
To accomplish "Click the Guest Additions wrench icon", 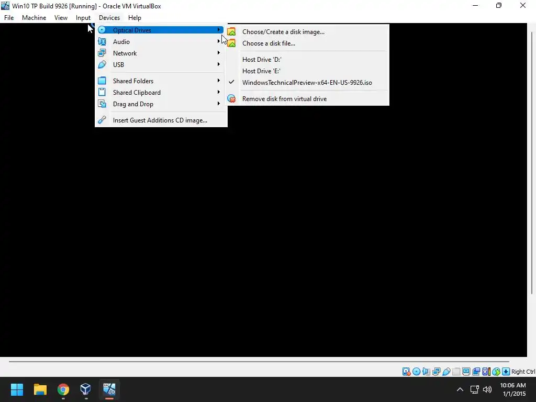I will point(102,120).
